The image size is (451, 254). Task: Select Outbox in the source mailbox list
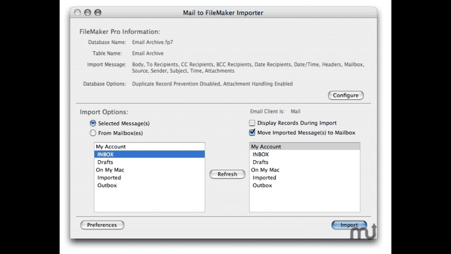150,185
